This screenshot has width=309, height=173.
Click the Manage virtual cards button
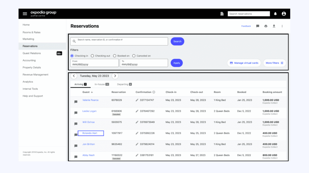coord(244,63)
